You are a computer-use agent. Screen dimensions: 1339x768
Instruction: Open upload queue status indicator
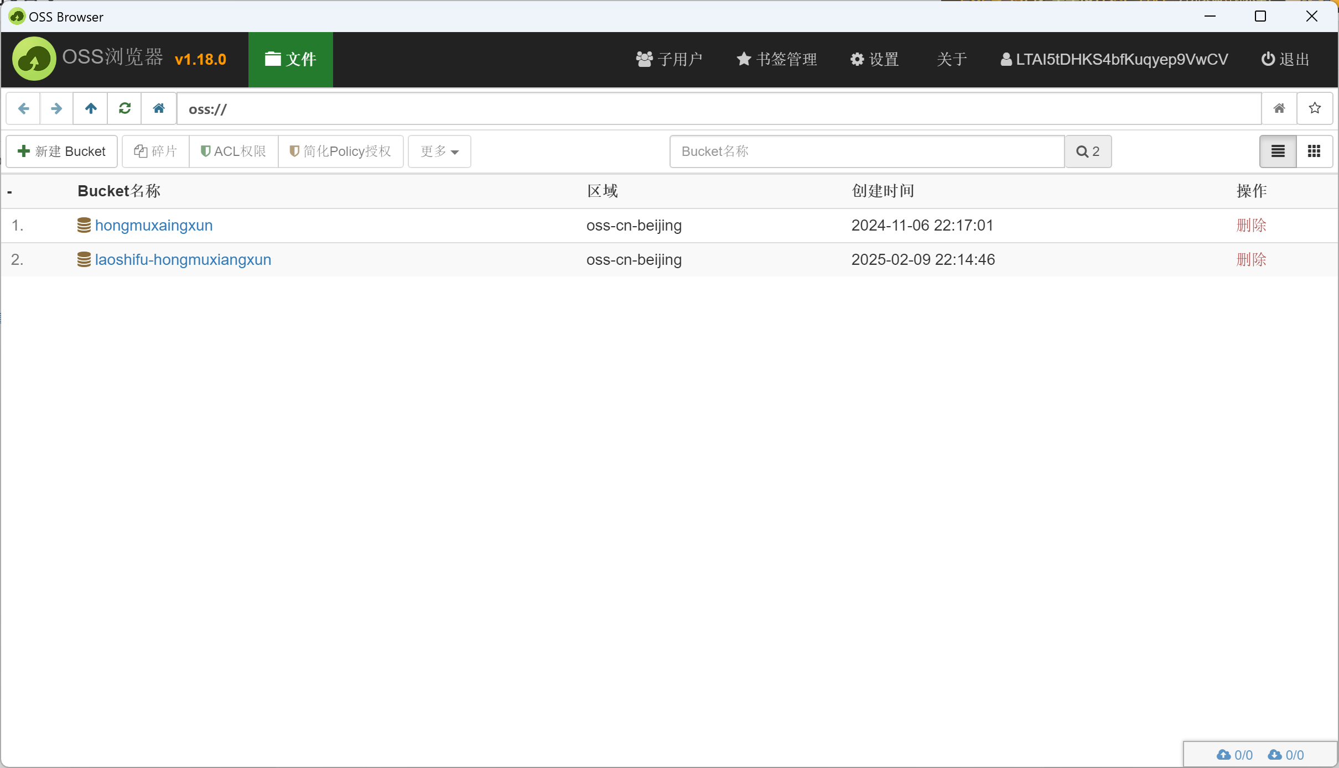(1234, 755)
